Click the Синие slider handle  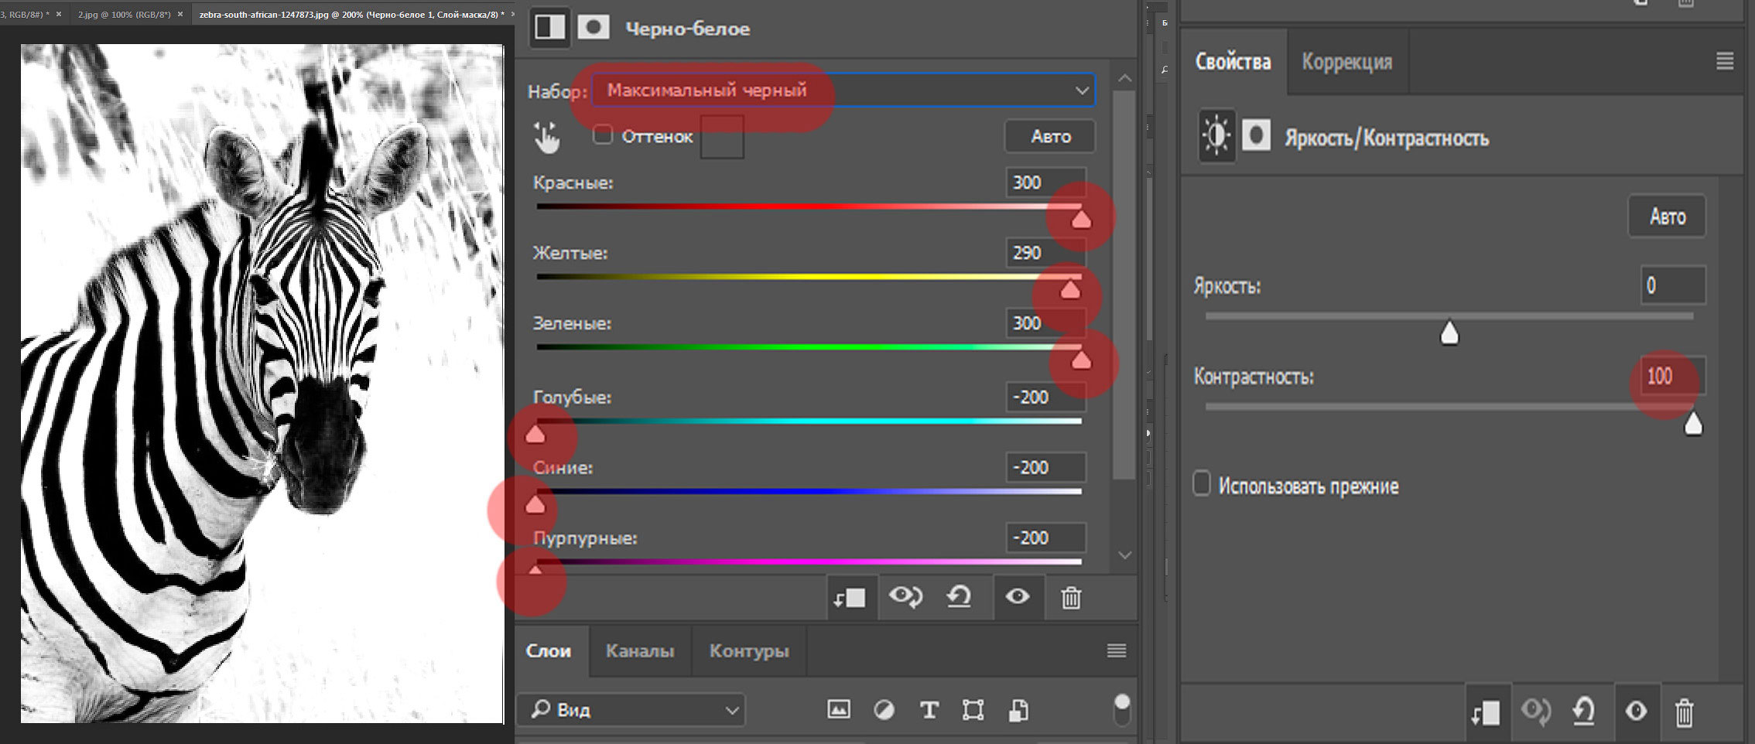click(x=535, y=505)
